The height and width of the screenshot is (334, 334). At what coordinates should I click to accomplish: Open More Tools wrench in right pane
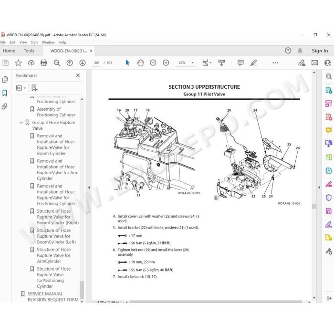(x=329, y=251)
